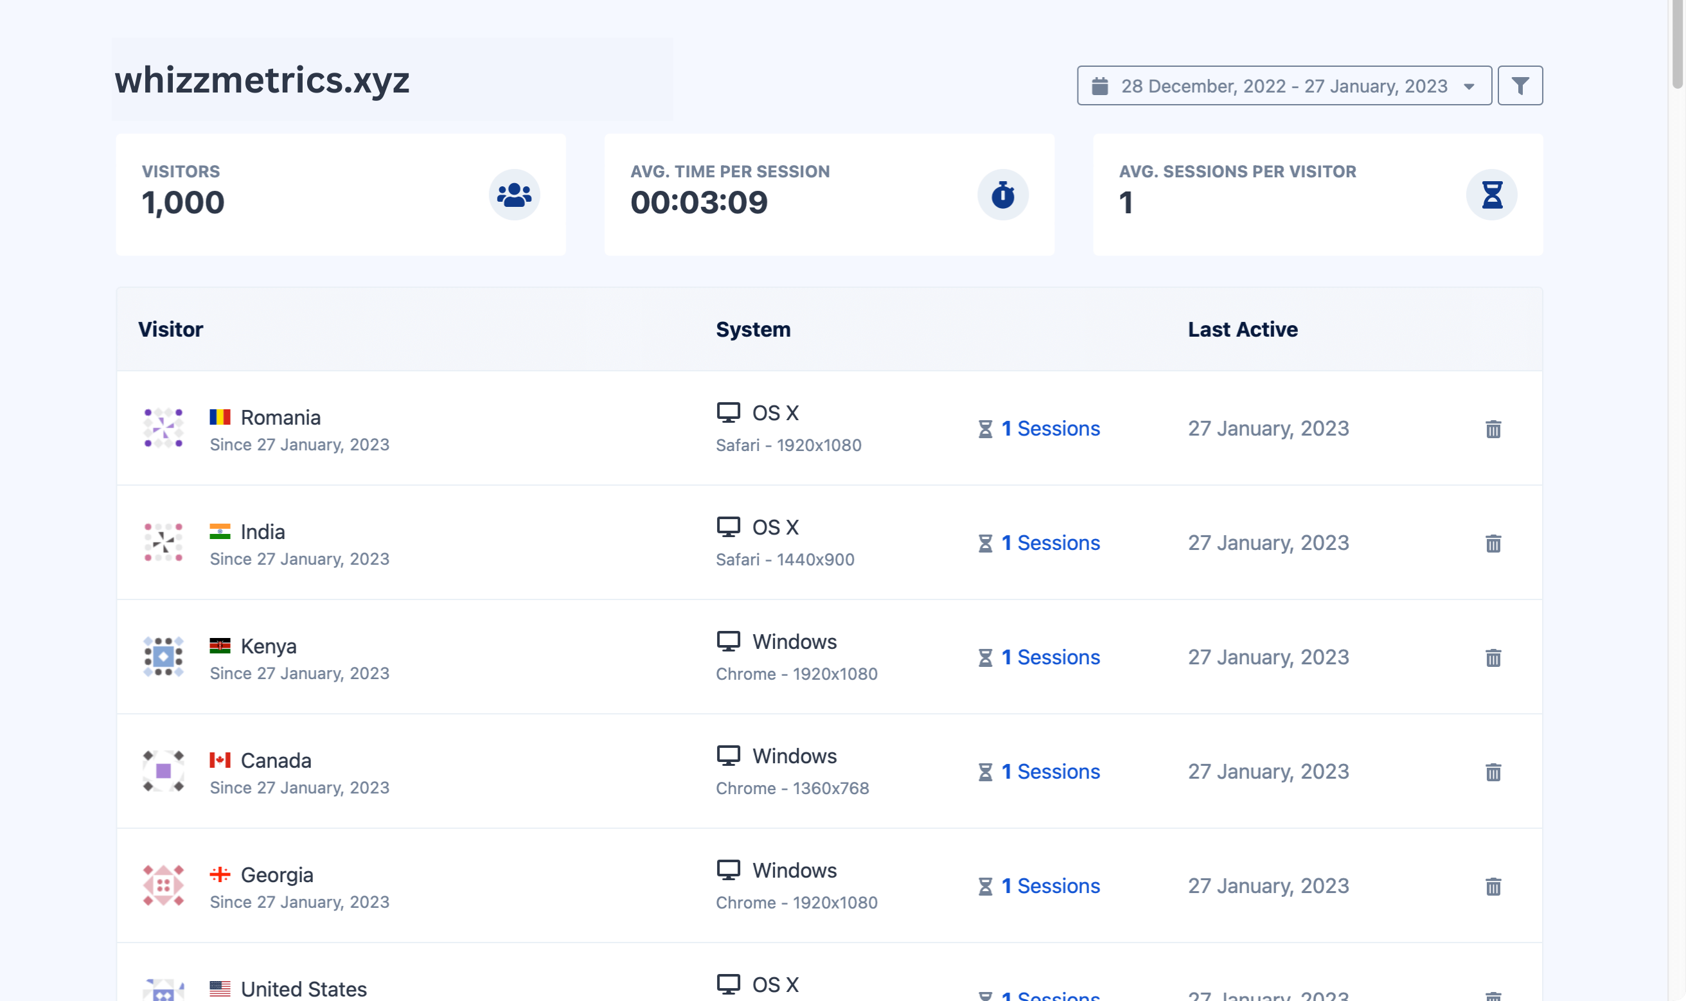Image resolution: width=1686 pixels, height=1001 pixels.
Task: Open 1 Sessions link for Romania
Action: (x=1050, y=429)
